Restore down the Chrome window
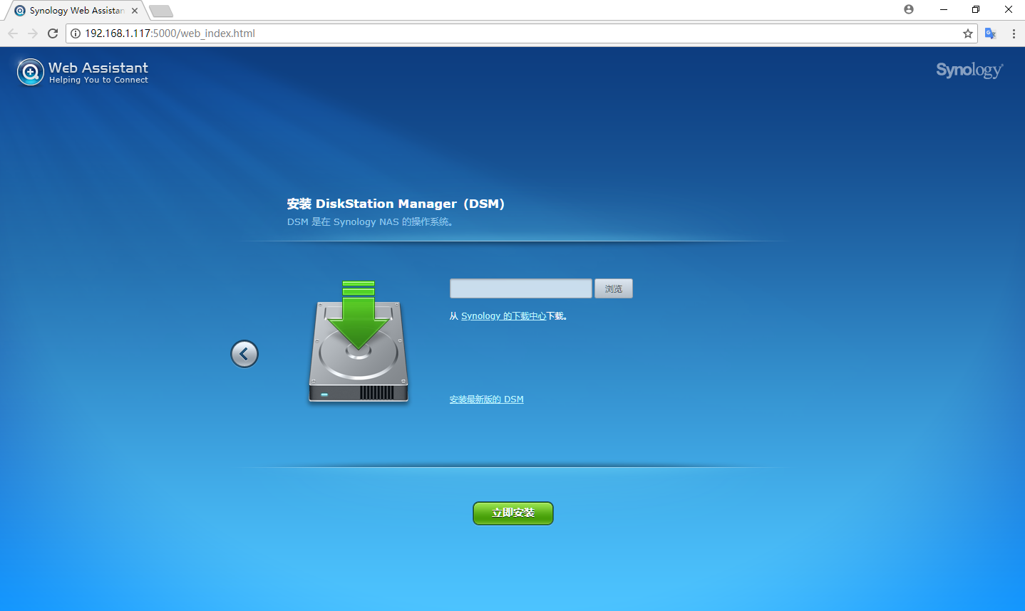1025x611 pixels. click(976, 9)
